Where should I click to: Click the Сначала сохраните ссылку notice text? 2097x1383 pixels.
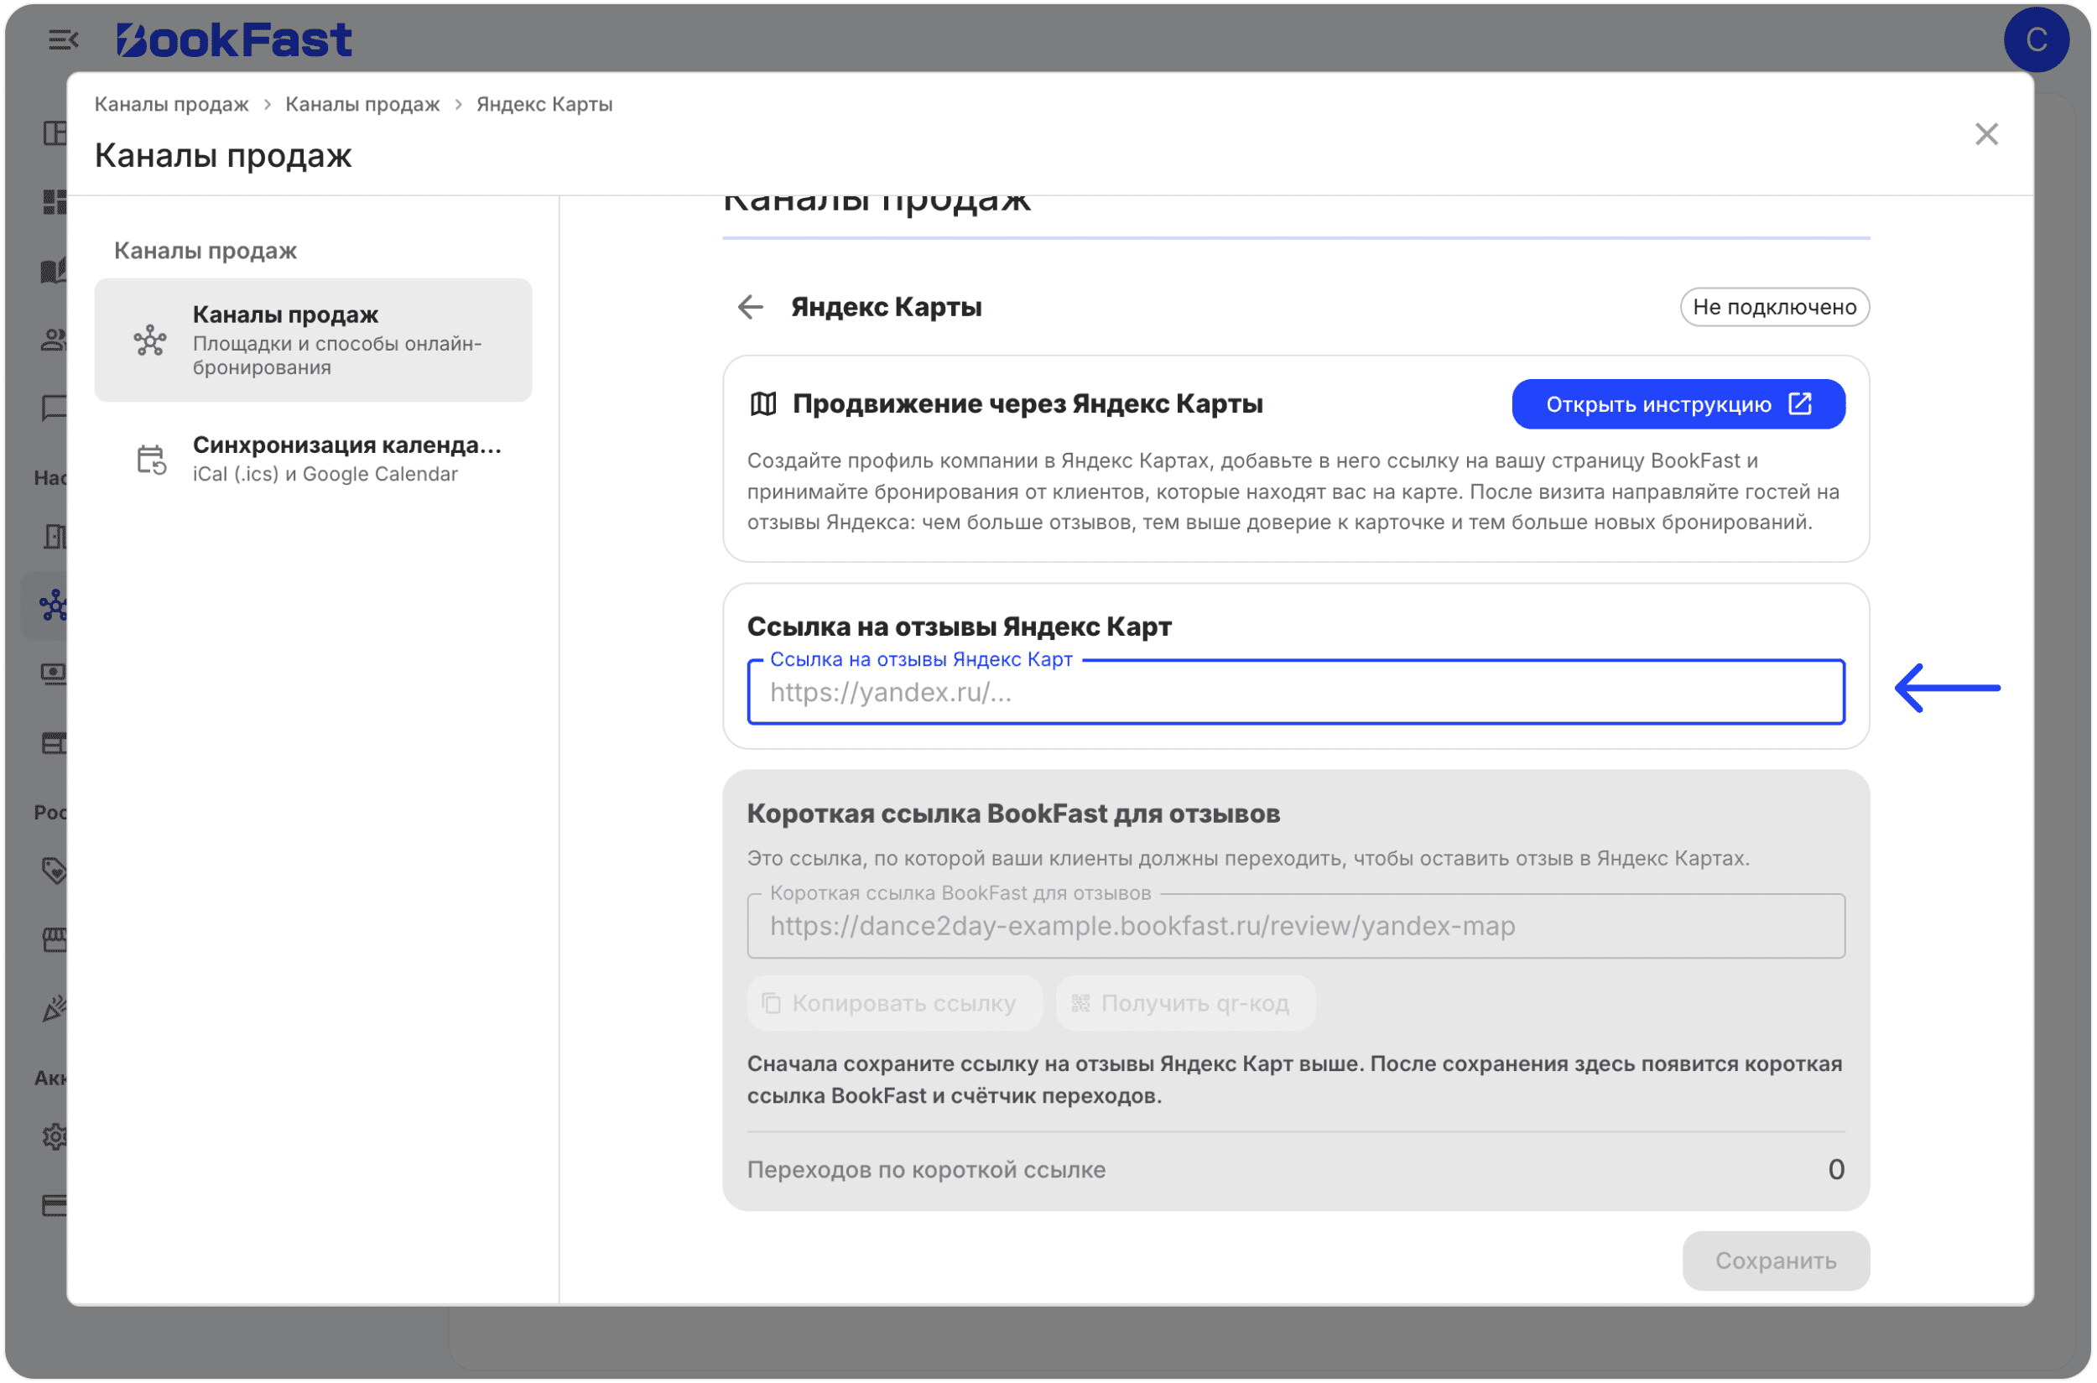point(1294,1079)
